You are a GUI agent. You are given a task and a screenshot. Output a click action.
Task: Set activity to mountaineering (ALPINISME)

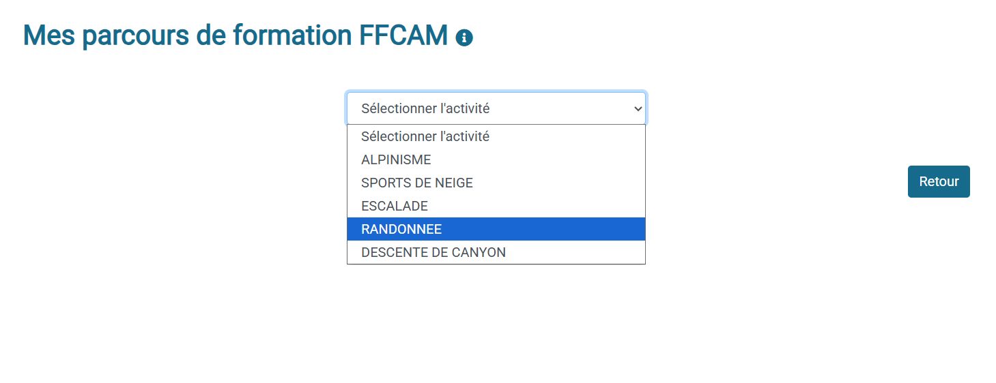tap(396, 159)
